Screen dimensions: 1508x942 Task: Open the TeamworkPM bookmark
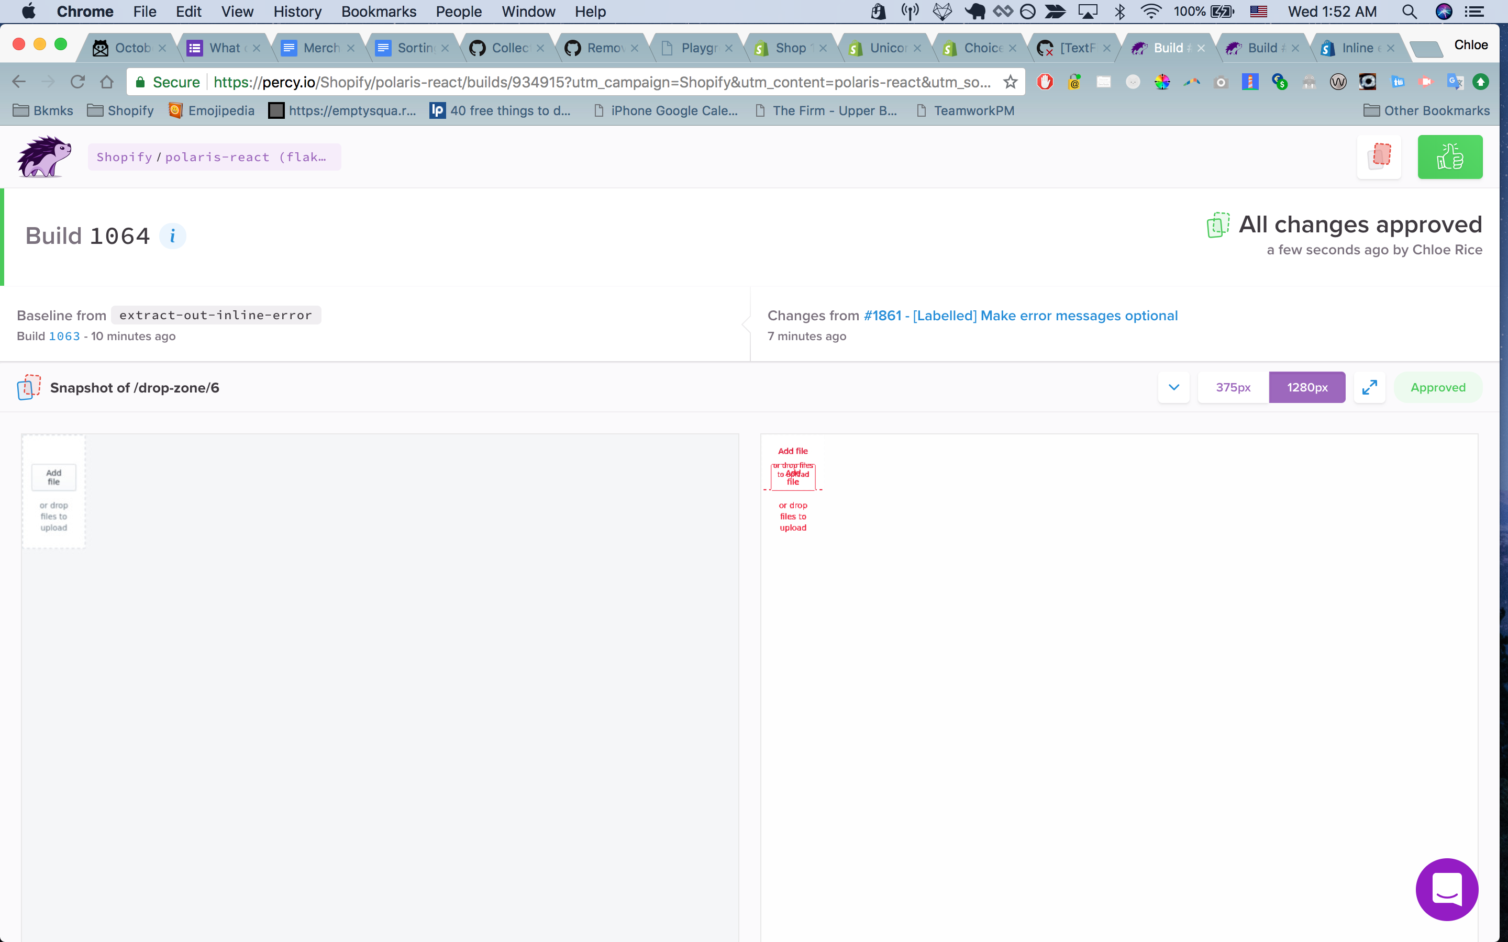click(x=966, y=110)
